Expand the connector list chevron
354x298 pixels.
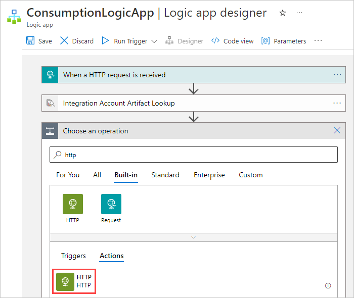click(x=194, y=237)
